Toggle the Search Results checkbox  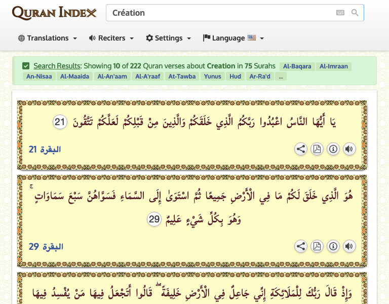[x=26, y=66]
